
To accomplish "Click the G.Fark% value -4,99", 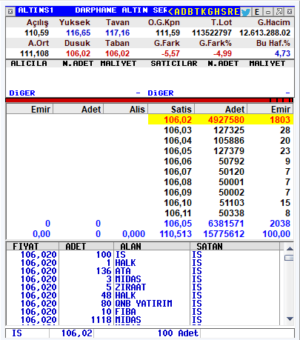I will pos(223,53).
